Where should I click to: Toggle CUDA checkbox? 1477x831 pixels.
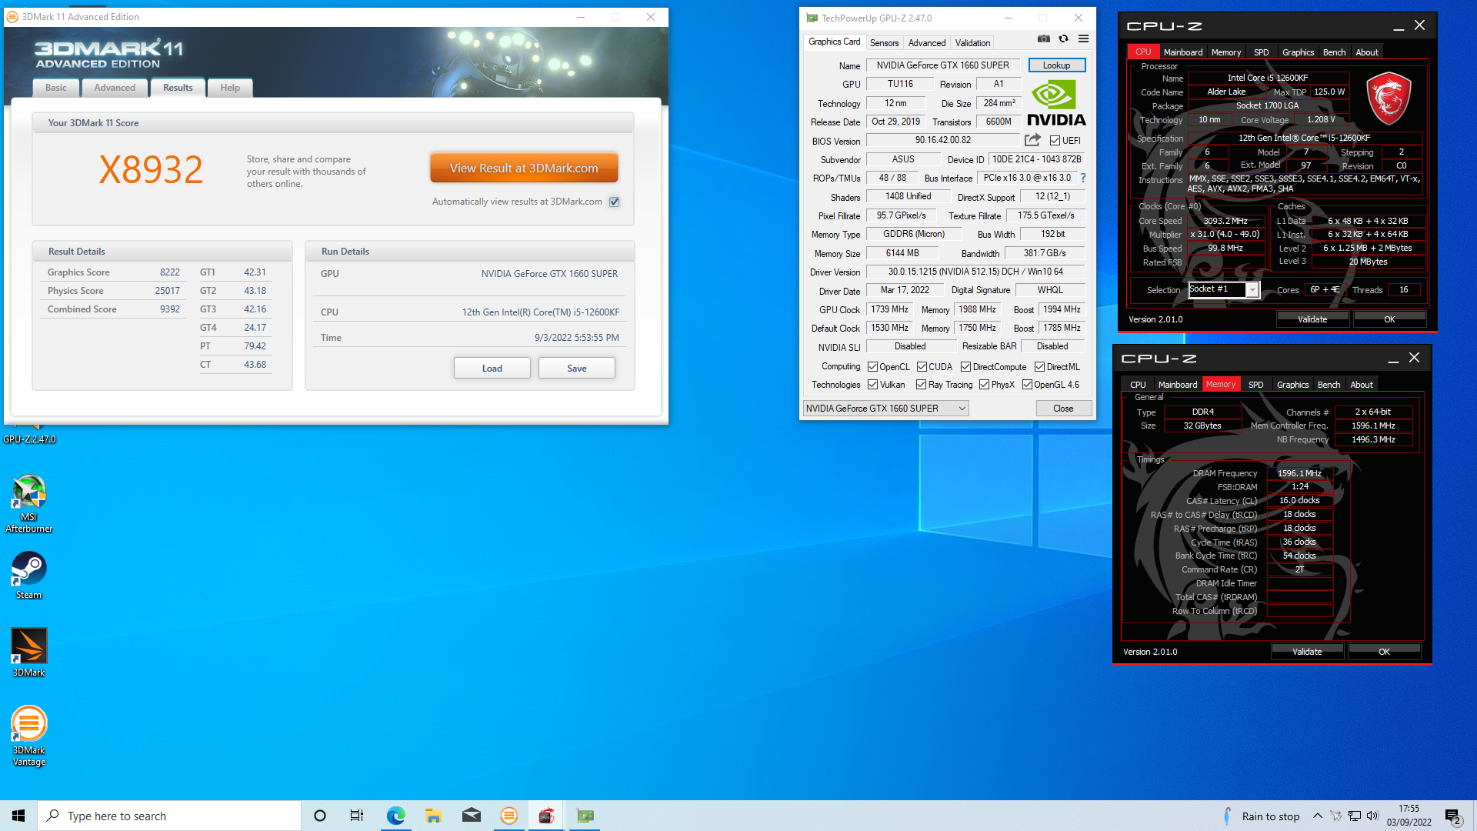[922, 367]
